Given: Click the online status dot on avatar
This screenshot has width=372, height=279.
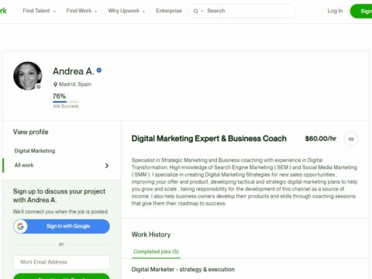Looking at the screenshot, I should point(39,87).
